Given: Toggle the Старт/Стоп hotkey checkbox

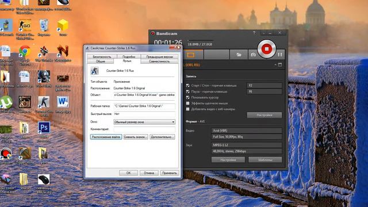Looking at the screenshot, I should pos(187,86).
